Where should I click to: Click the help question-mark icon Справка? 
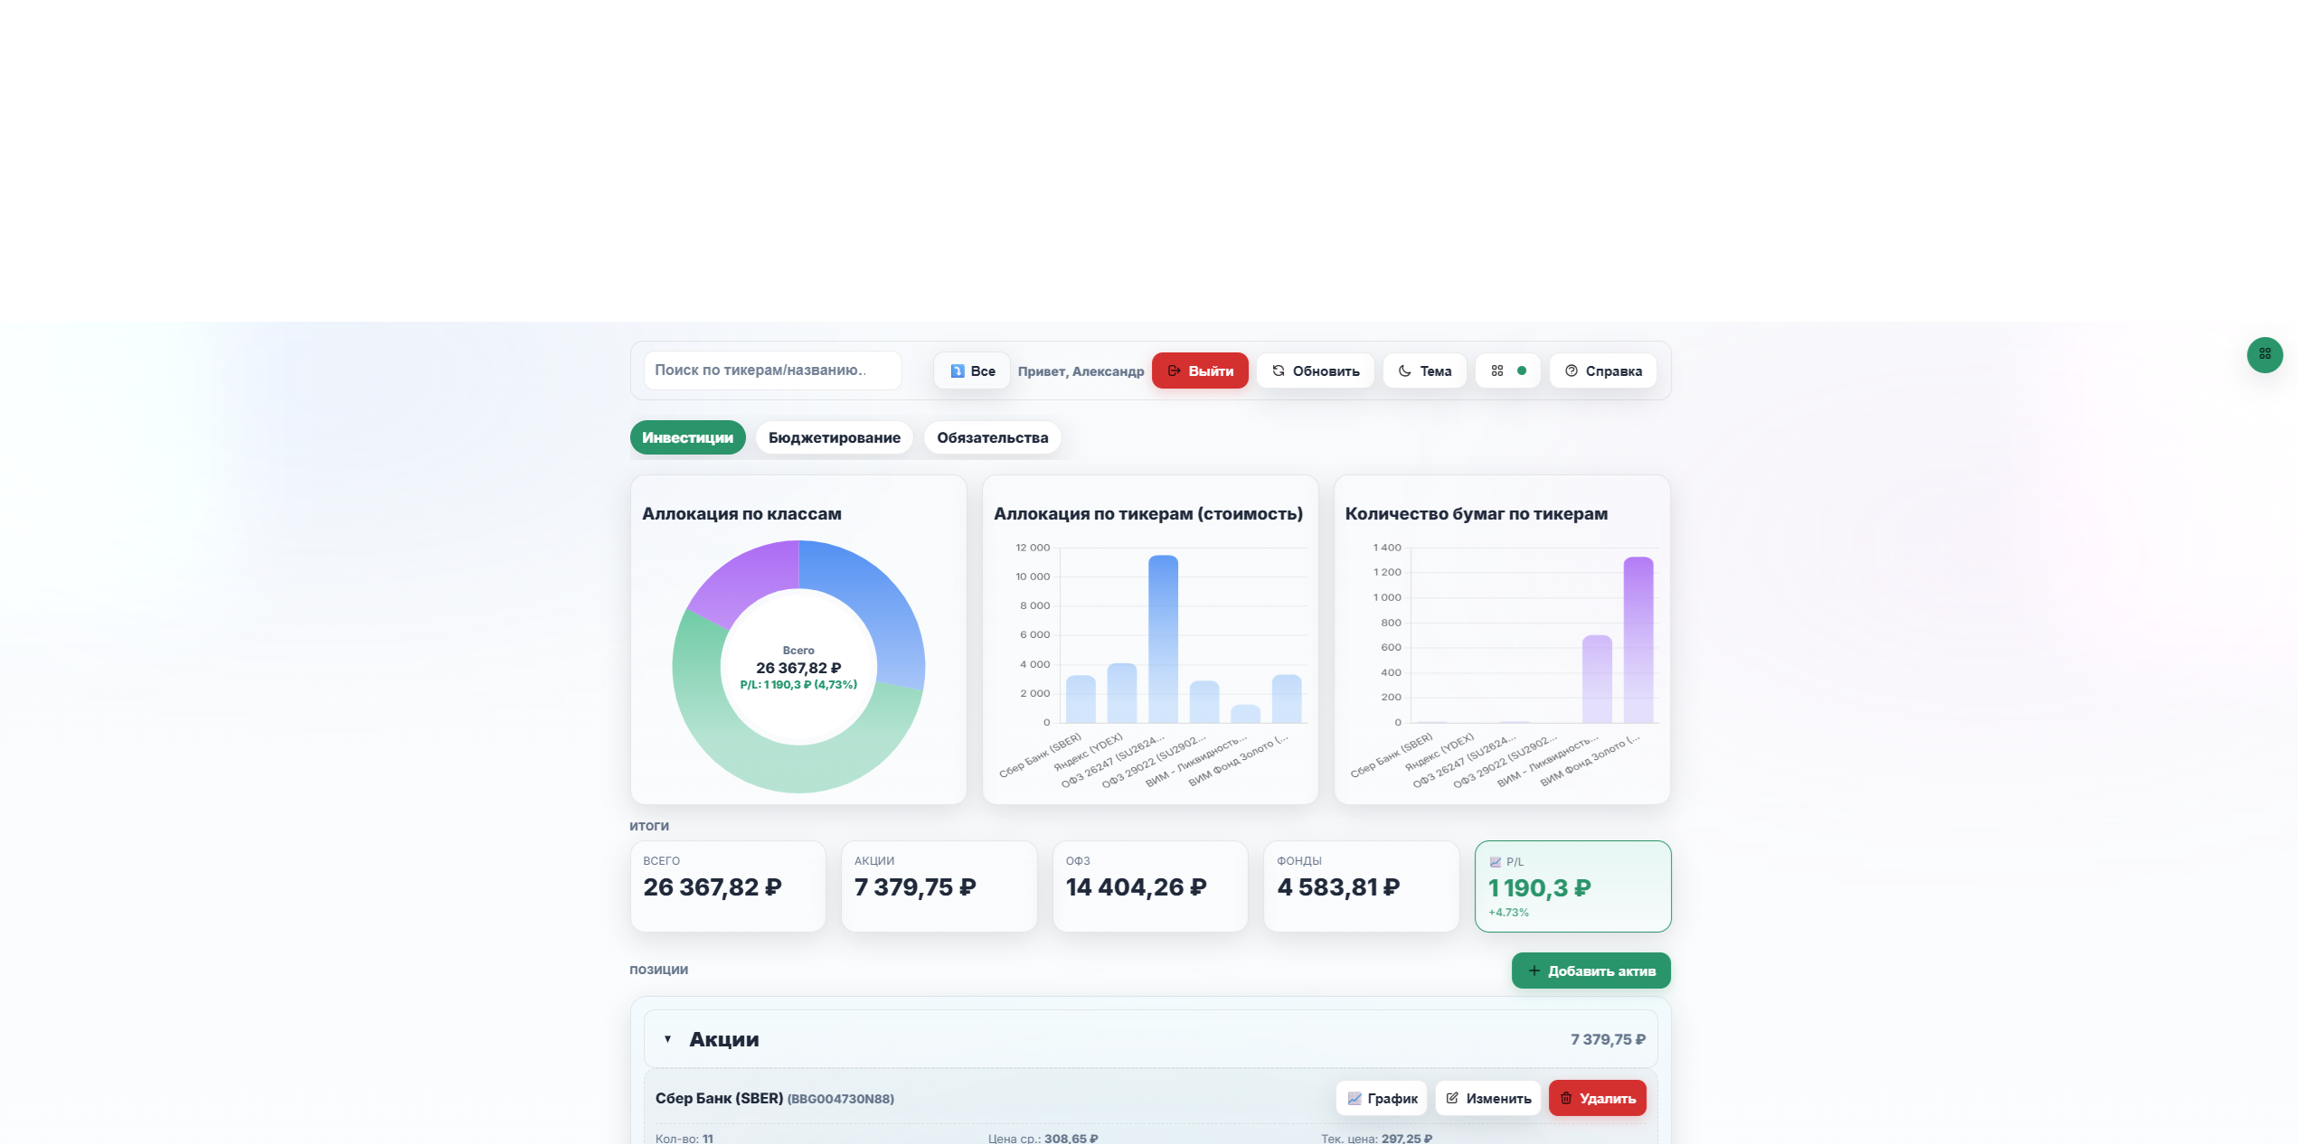click(1571, 370)
